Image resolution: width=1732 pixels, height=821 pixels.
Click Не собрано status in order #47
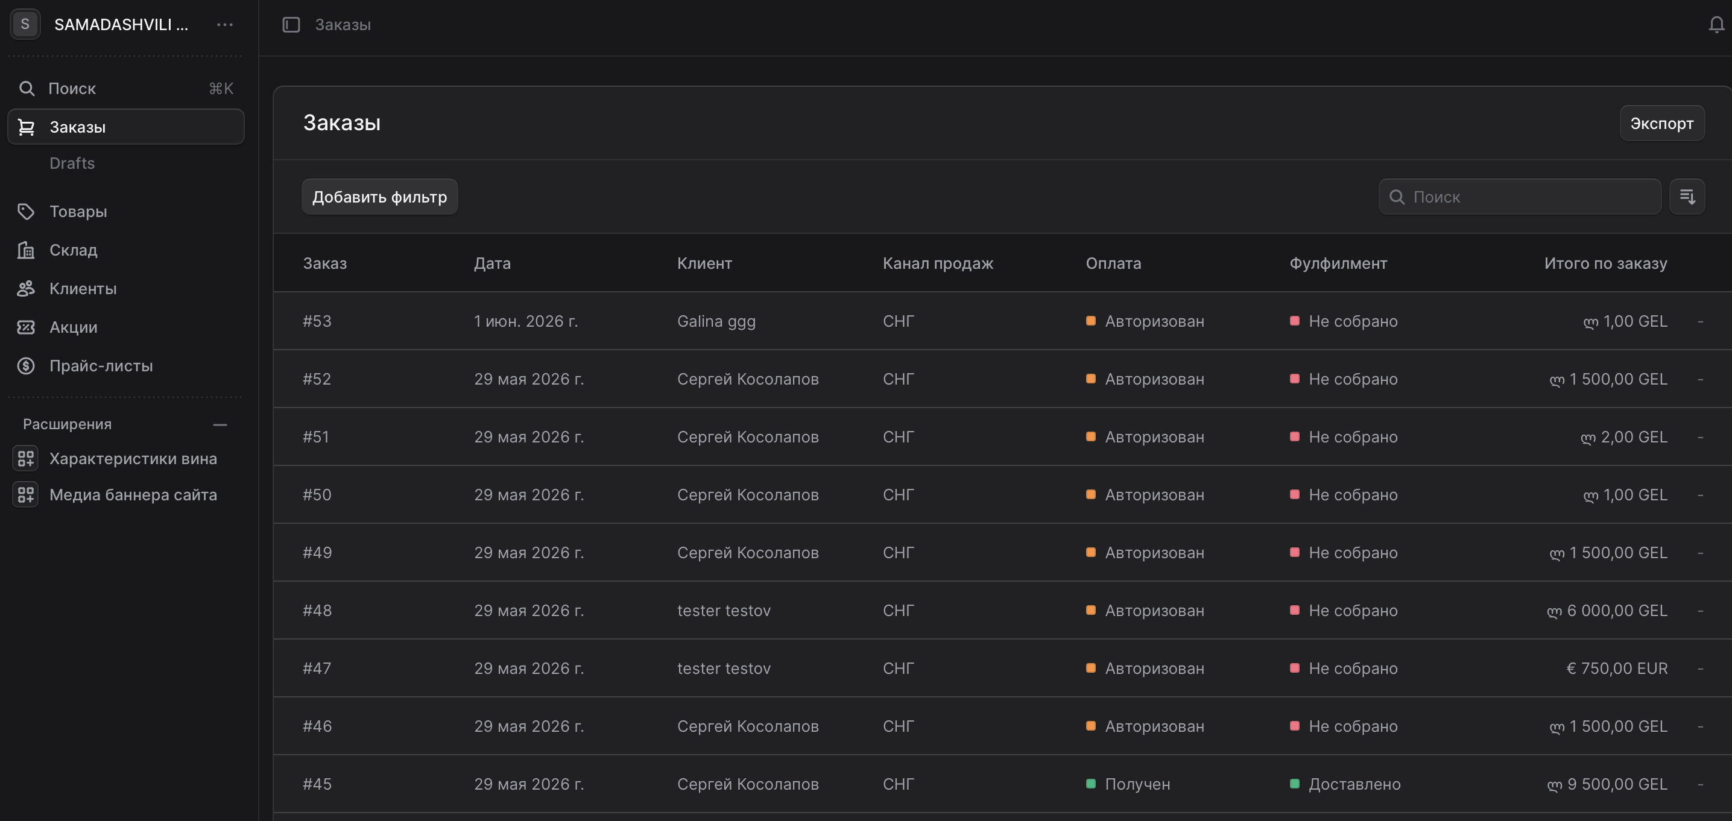click(1344, 668)
